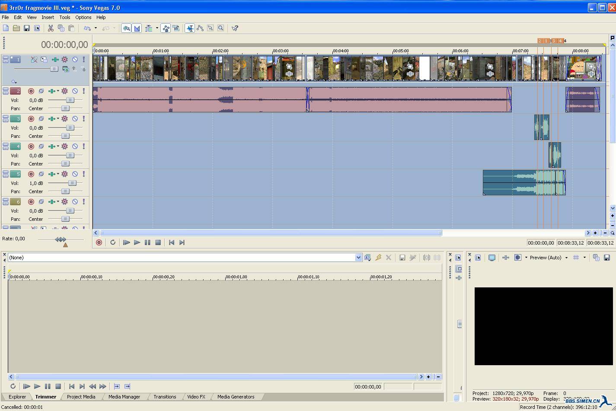Open the Insert menu
This screenshot has width=616, height=411.
tap(48, 17)
